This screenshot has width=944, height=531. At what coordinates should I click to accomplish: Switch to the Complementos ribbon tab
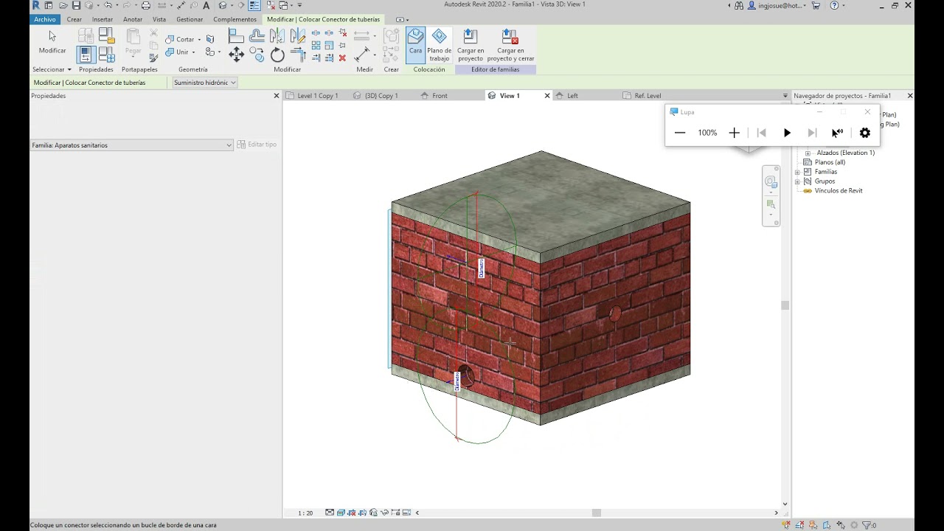(235, 19)
